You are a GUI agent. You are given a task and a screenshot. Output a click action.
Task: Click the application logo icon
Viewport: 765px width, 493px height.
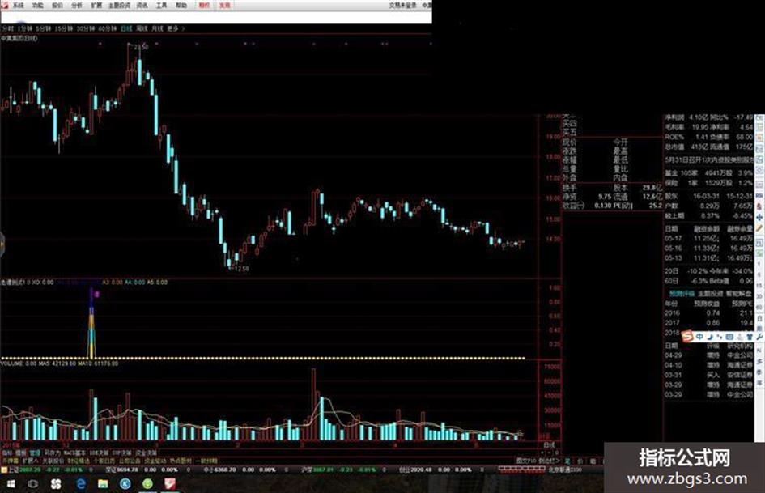click(4, 5)
